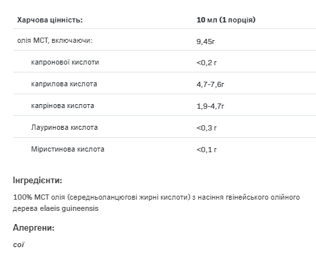Click the 'капронової кислоти' row label

pyautogui.click(x=65, y=63)
